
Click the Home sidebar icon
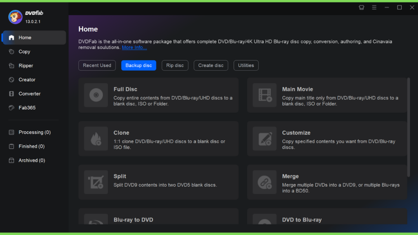(x=11, y=38)
